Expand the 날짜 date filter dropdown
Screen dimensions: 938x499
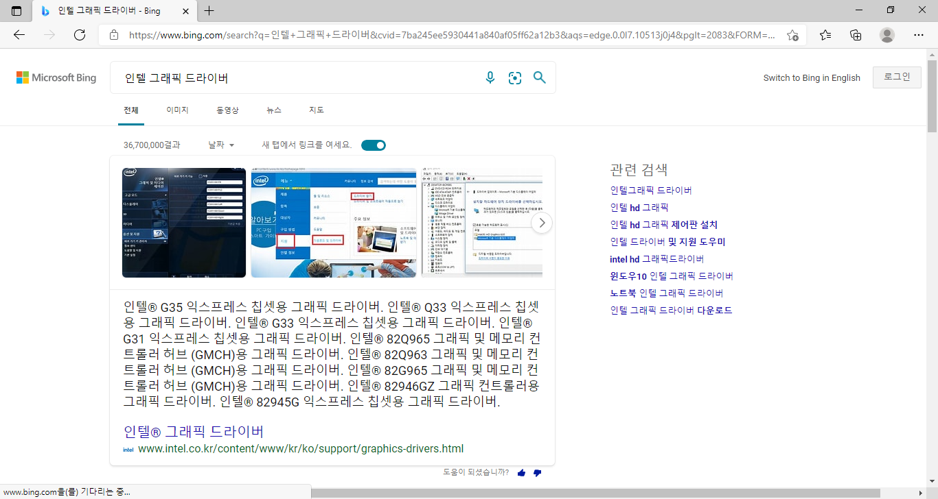[x=221, y=145]
